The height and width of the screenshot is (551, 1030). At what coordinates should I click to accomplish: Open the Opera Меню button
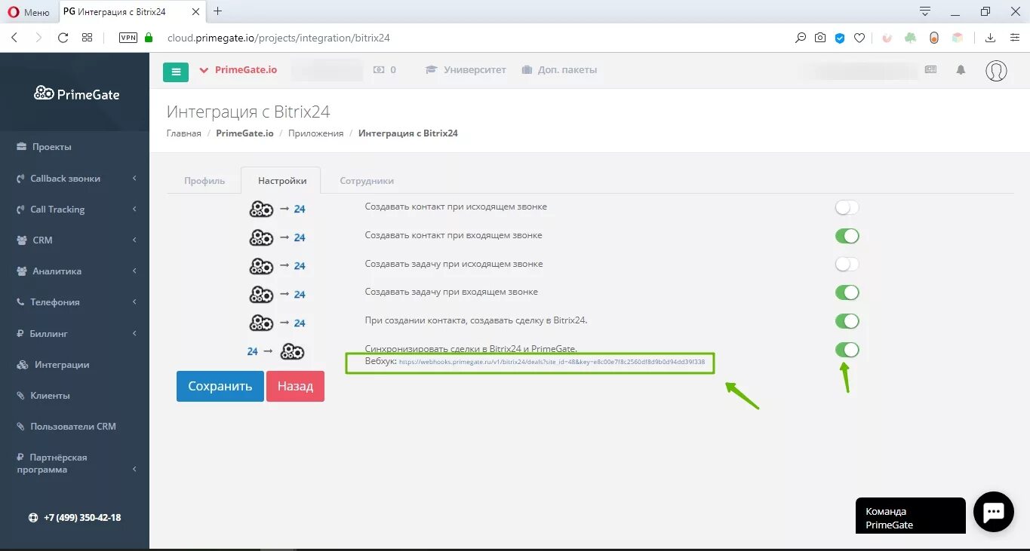pos(29,12)
